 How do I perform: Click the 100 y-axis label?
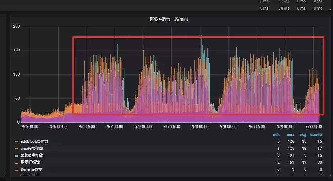click(16, 74)
